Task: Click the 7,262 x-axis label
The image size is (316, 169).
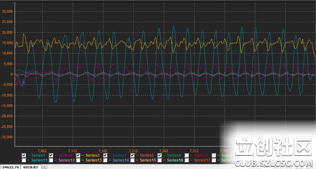Action: click(x=163, y=151)
